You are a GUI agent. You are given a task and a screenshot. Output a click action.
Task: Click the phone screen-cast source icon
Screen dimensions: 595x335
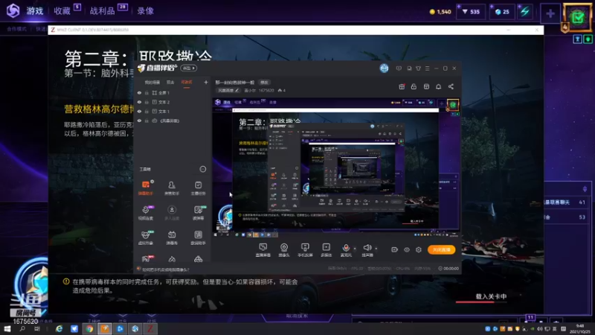coord(305,250)
